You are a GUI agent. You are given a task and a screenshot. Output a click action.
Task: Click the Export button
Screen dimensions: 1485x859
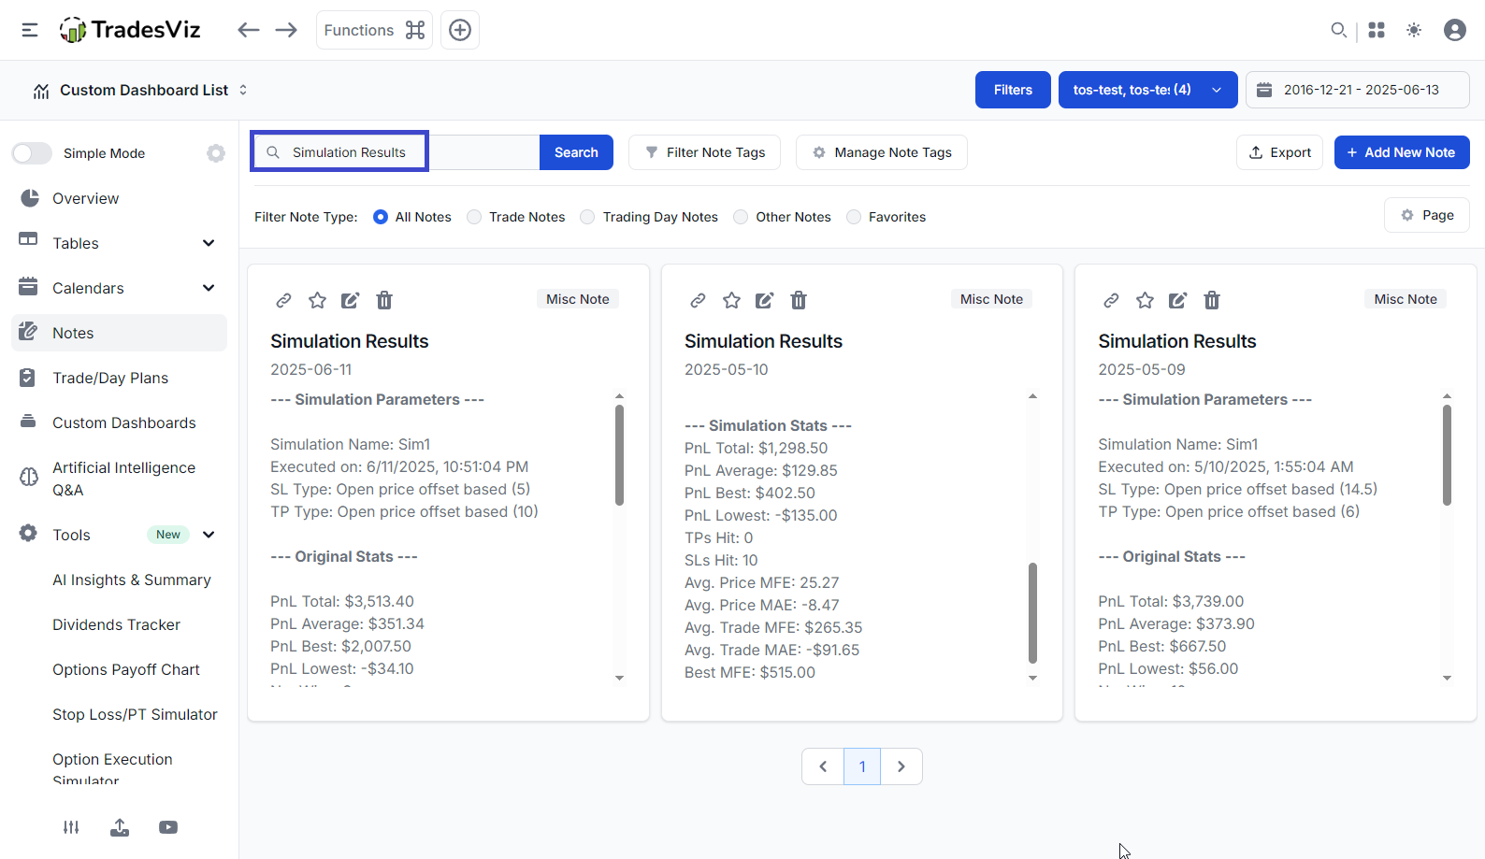pyautogui.click(x=1279, y=152)
